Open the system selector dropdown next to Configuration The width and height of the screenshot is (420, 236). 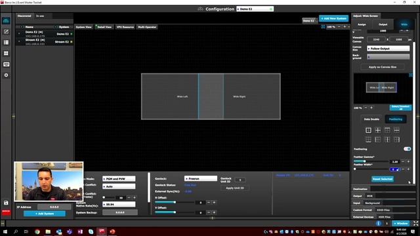255,9
